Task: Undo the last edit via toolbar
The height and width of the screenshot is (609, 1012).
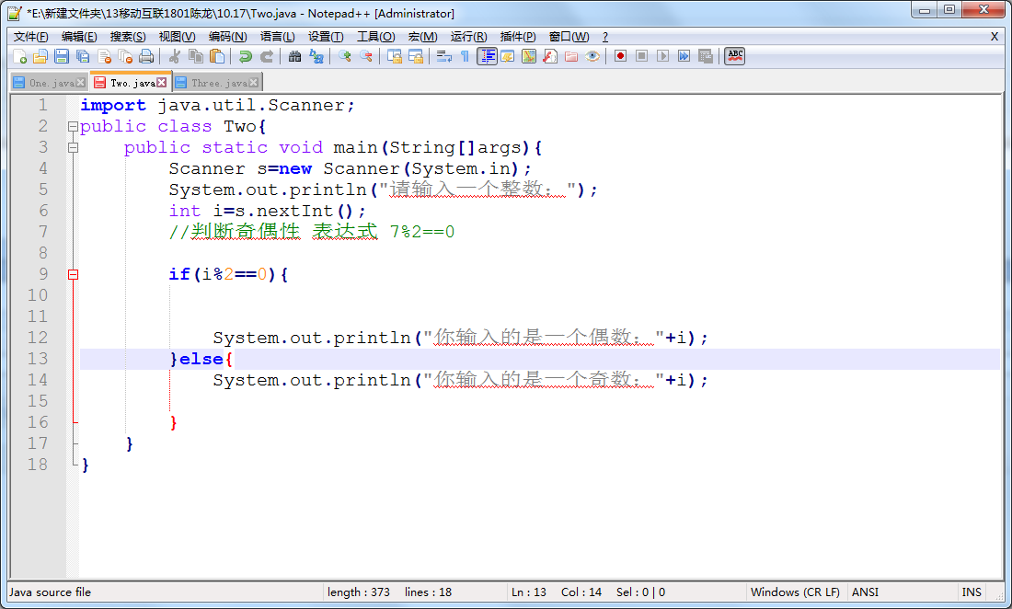Action: [x=246, y=56]
